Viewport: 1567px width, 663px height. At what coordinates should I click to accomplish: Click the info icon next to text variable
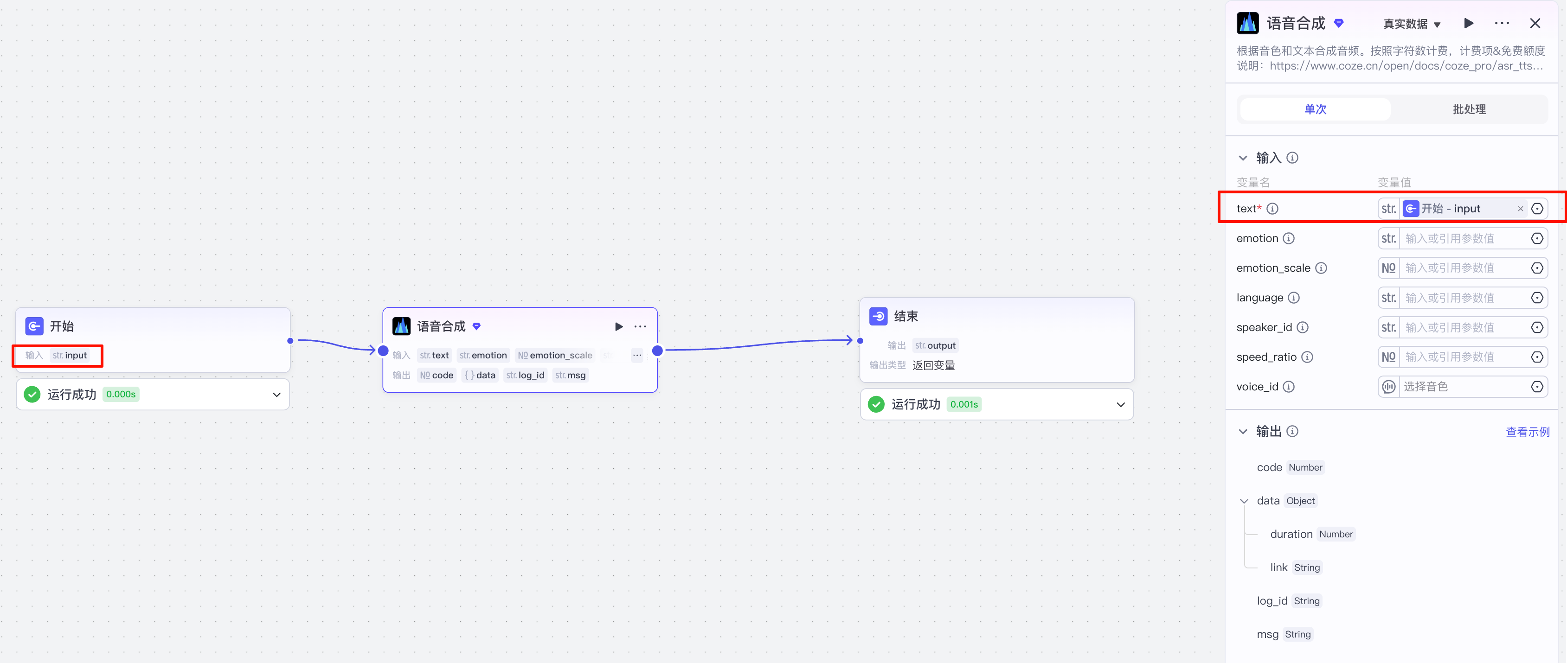tap(1272, 209)
